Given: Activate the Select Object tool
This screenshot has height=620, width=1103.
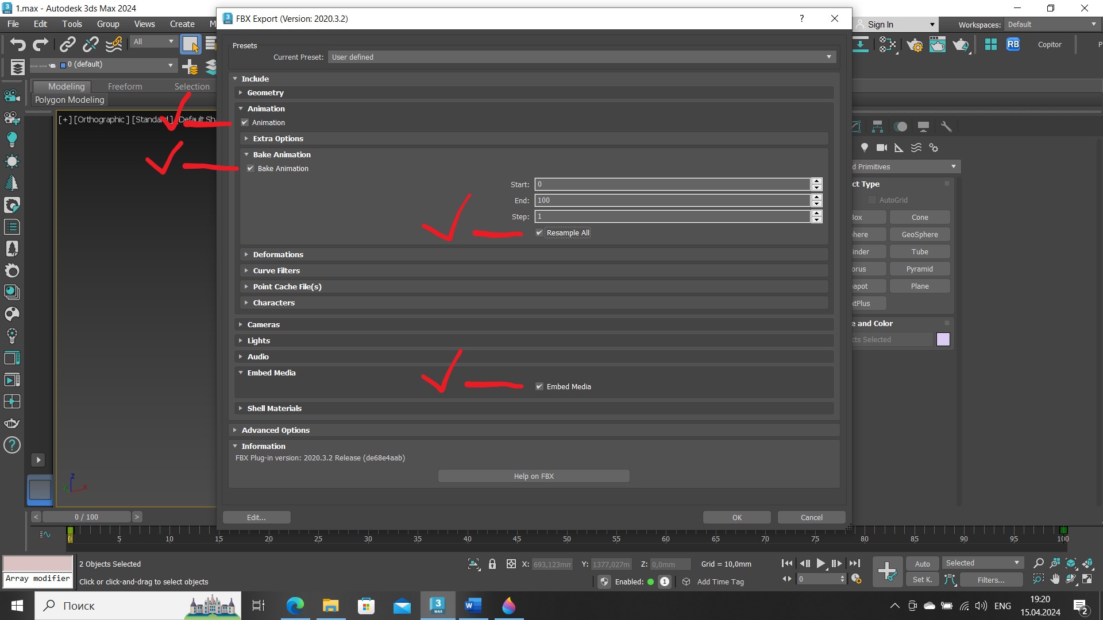Looking at the screenshot, I should 190,44.
